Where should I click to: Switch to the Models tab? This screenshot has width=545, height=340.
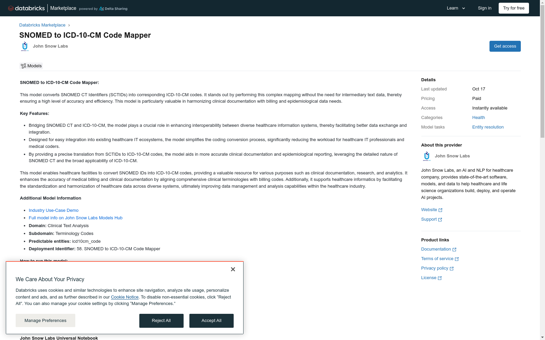tap(31, 66)
